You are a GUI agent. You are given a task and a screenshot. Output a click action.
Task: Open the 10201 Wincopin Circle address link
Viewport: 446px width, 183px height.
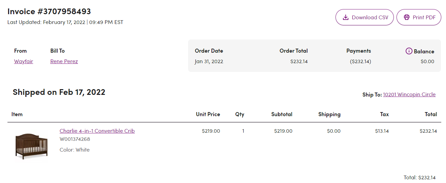[x=409, y=95]
